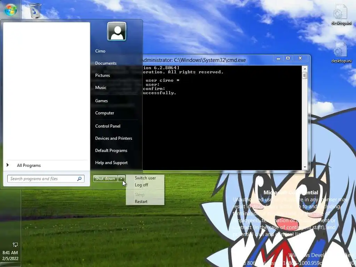Image resolution: width=356 pixels, height=267 pixels.
Task: Expand All Programs list
Action: [29, 165]
